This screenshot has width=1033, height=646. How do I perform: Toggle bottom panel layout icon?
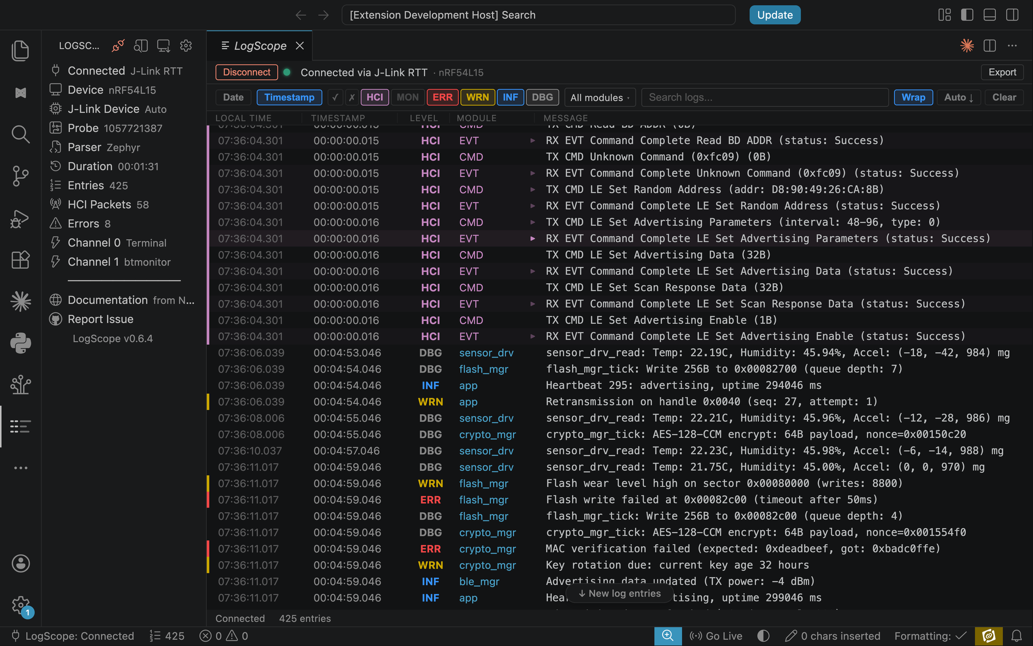point(990,15)
